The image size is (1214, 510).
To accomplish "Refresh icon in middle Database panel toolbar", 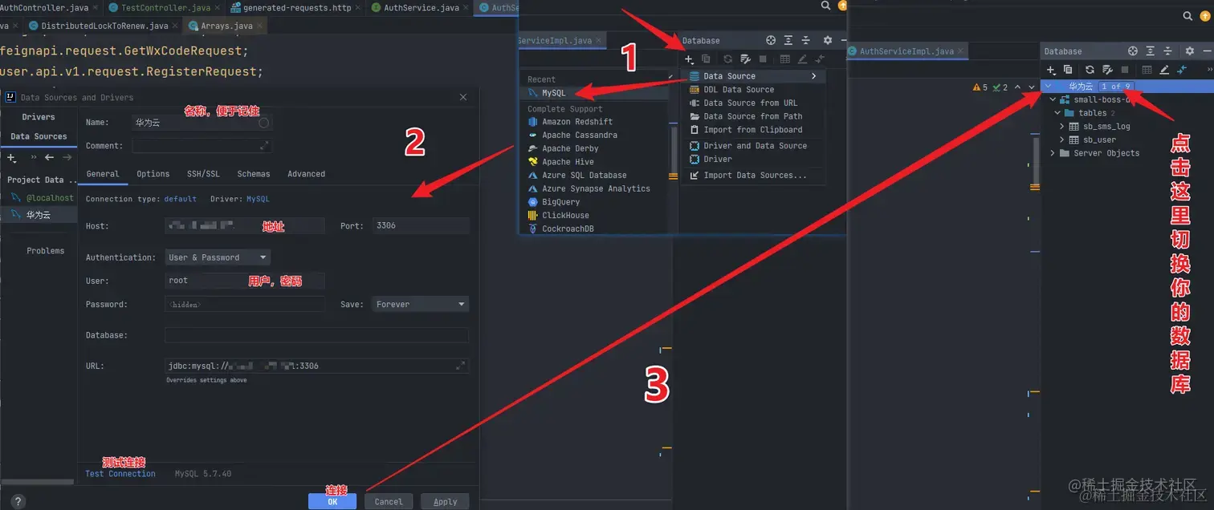I will point(727,59).
